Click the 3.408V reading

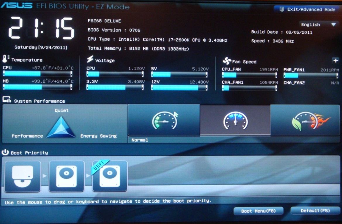pyautogui.click(x=136, y=82)
